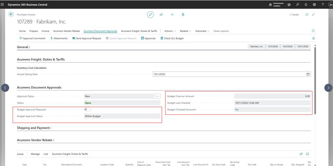333x166 pixels.
Task: Open the help question mark
Action: pyautogui.click(x=323, y=4)
